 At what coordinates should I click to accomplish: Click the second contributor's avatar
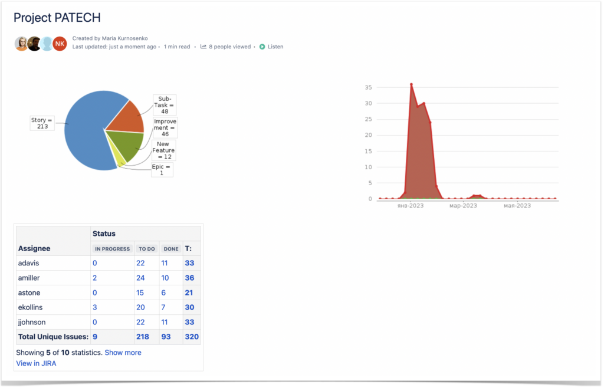click(x=34, y=43)
